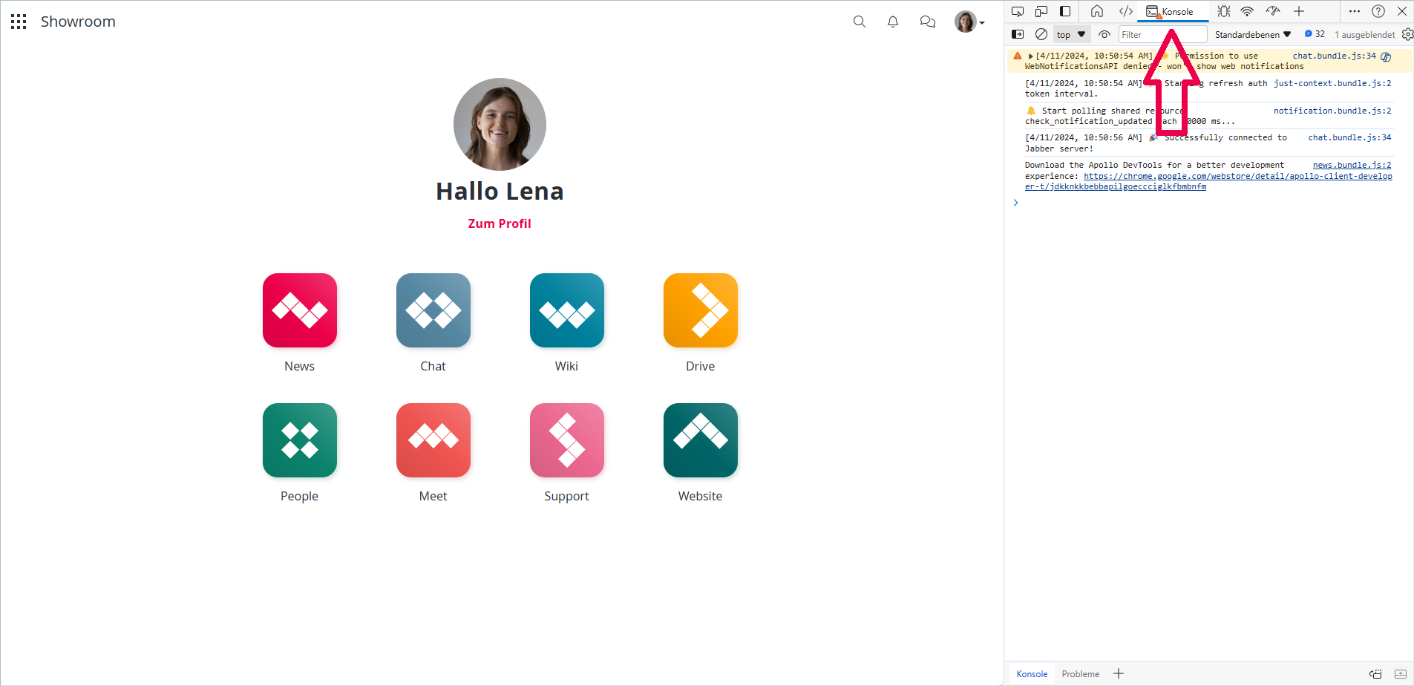Expand the WebNotificationsAPI warning message
The image size is (1414, 686).
click(1030, 56)
